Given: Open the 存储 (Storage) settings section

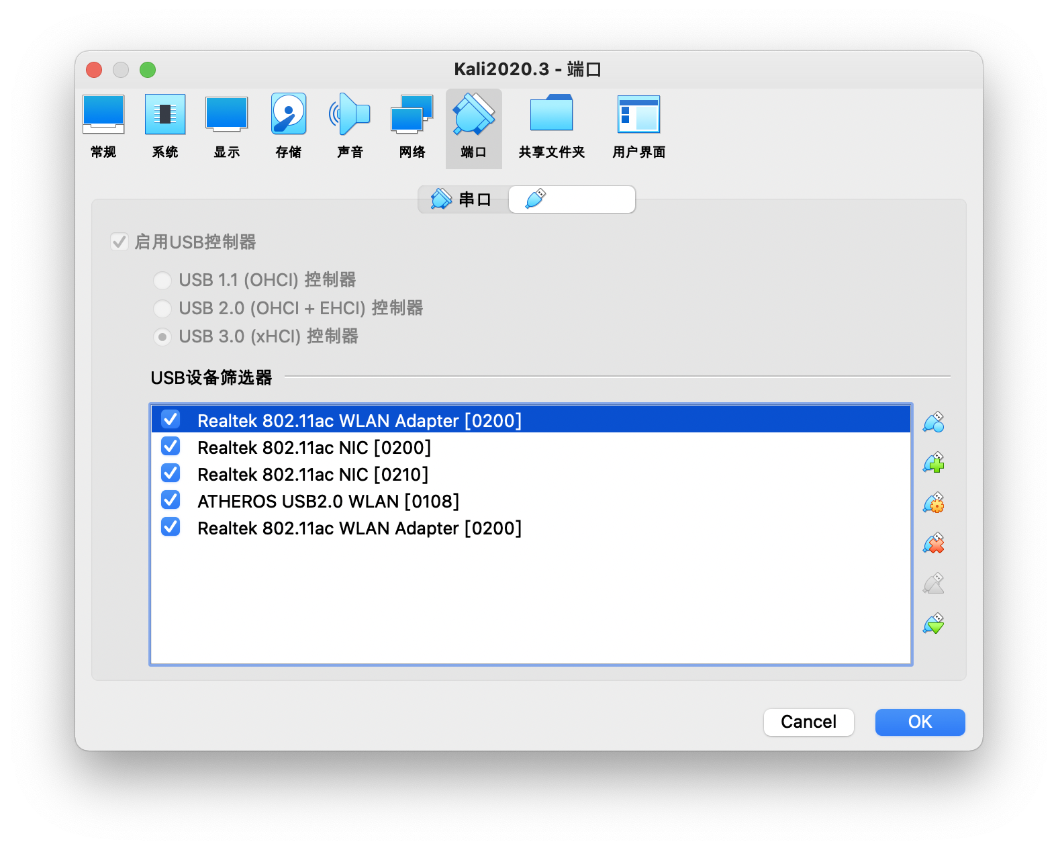Looking at the screenshot, I should pyautogui.click(x=289, y=127).
